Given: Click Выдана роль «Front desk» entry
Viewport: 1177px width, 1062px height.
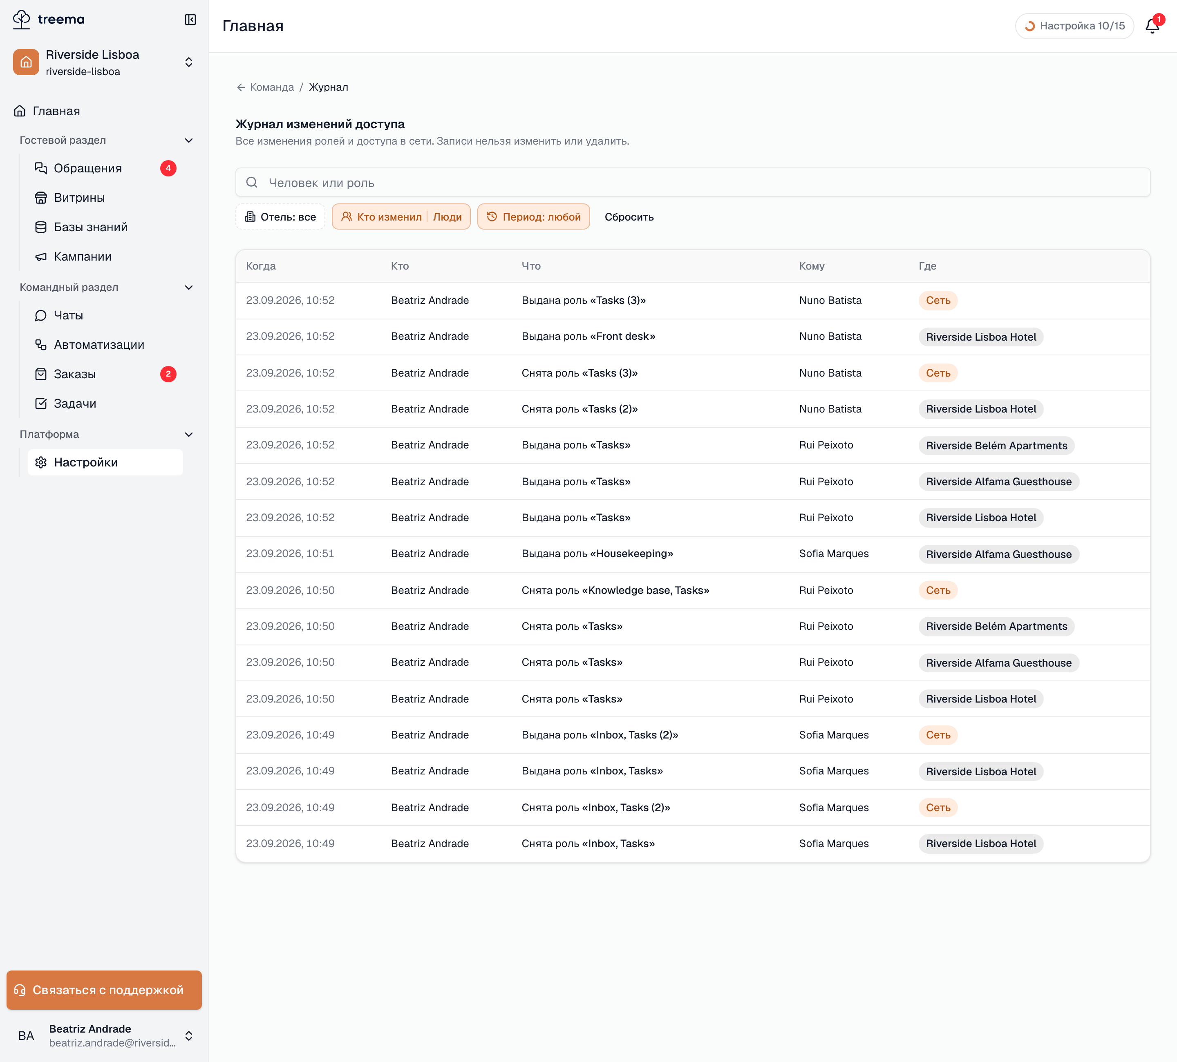Looking at the screenshot, I should pyautogui.click(x=588, y=337).
